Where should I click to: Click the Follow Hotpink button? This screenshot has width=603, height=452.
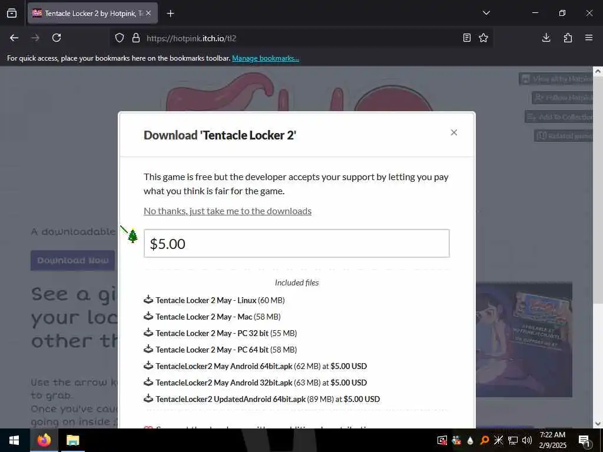(562, 98)
